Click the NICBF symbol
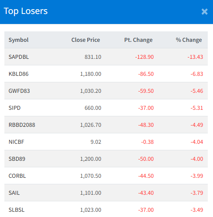 [17, 142]
